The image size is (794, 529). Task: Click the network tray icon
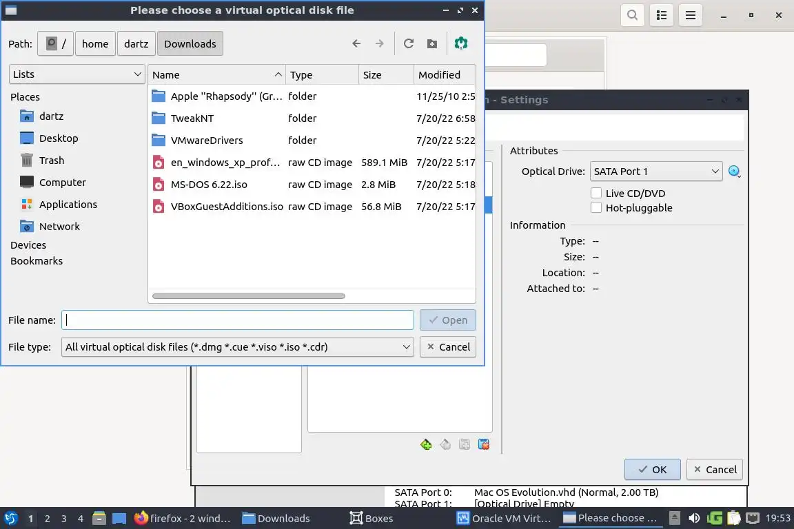tap(753, 518)
